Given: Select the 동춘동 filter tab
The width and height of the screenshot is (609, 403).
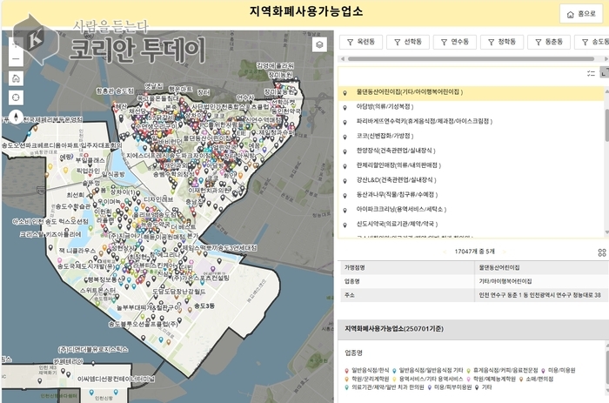Looking at the screenshot, I should 548,42.
